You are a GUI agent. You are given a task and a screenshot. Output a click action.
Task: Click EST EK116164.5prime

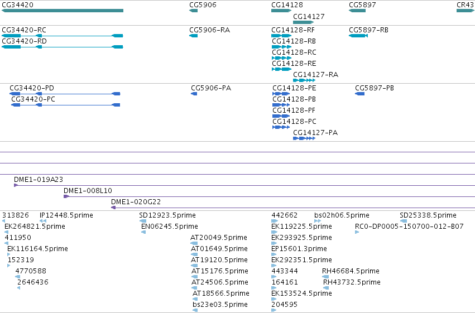8,254
